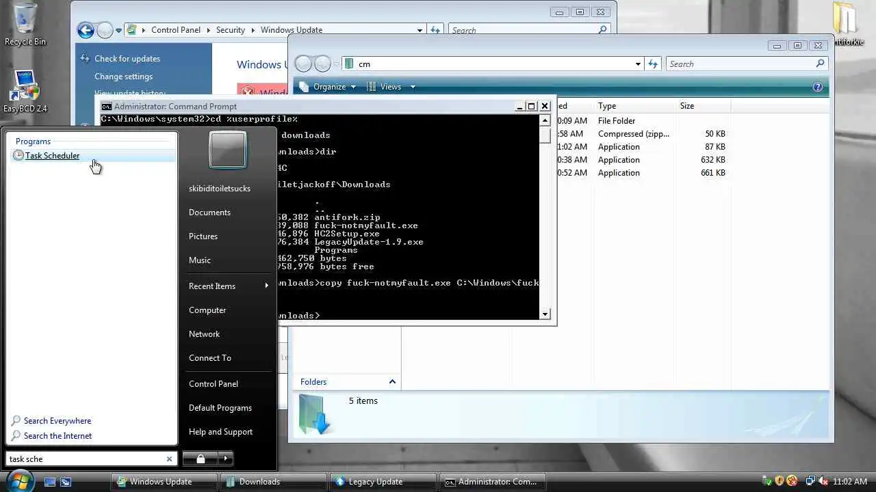Screen dimensions: 876x492
Task: Click Change settings in Windows Update
Action: click(123, 77)
